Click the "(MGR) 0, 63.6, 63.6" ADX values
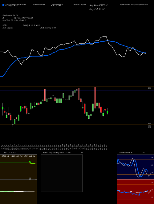This screenshot has width=154, height=204. click(31, 25)
